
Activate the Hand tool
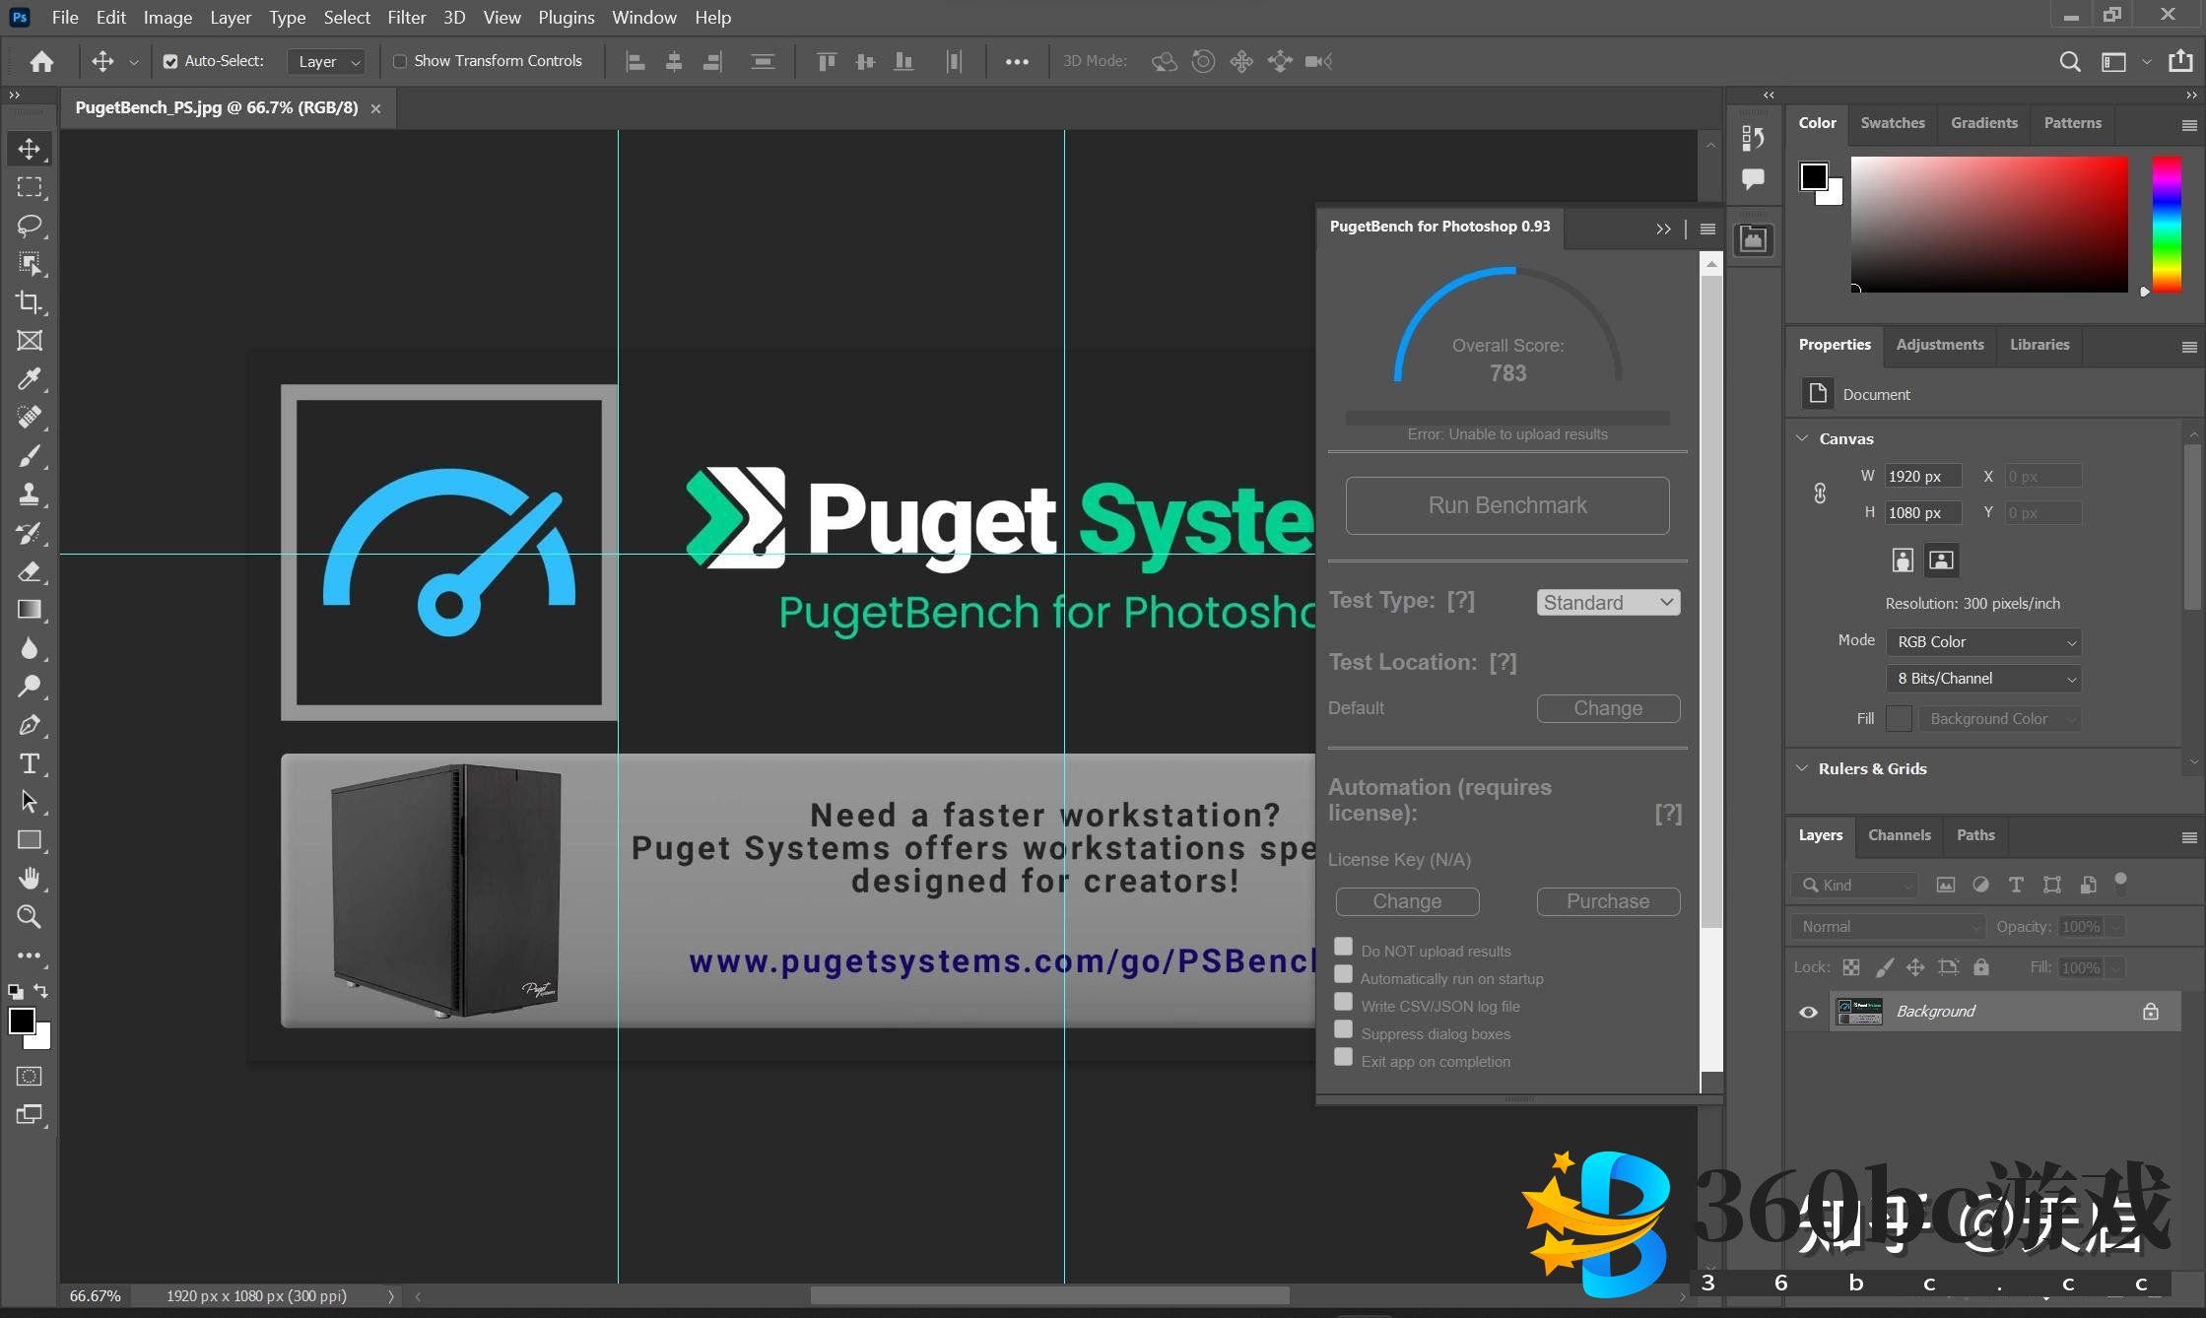pyautogui.click(x=29, y=878)
